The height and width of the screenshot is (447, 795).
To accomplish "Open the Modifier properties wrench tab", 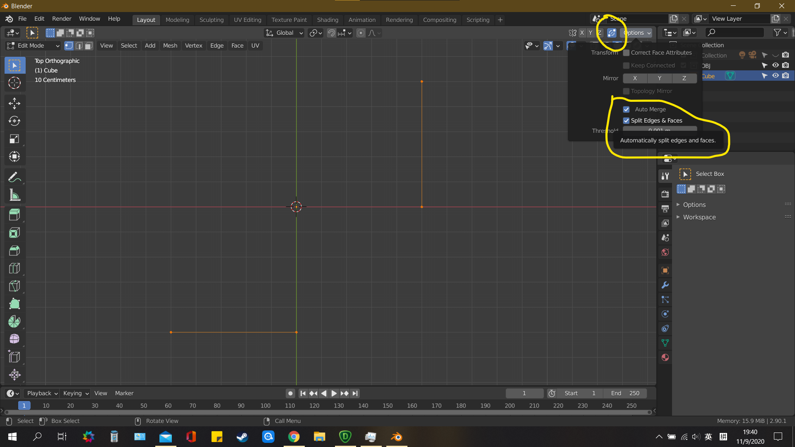I will coord(665,285).
